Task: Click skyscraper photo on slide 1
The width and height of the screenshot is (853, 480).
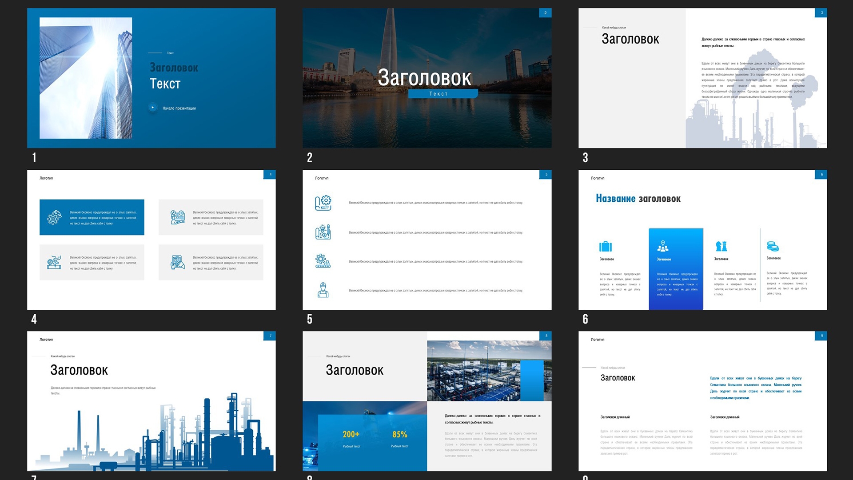Action: click(x=86, y=78)
